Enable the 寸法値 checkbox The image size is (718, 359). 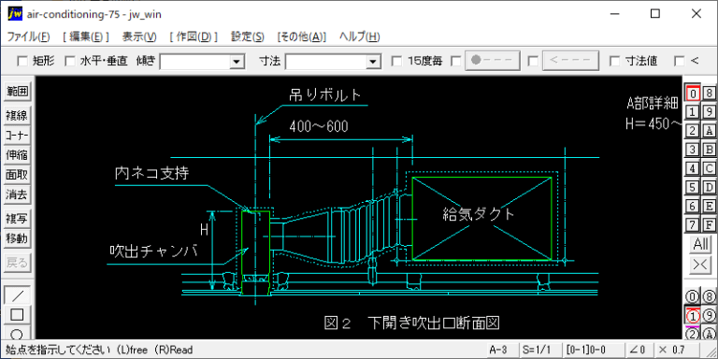pos(614,61)
